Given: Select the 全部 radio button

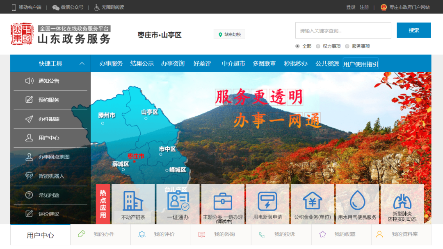Looking at the screenshot, I should point(297,46).
